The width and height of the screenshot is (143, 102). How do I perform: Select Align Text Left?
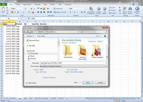point(38,12)
